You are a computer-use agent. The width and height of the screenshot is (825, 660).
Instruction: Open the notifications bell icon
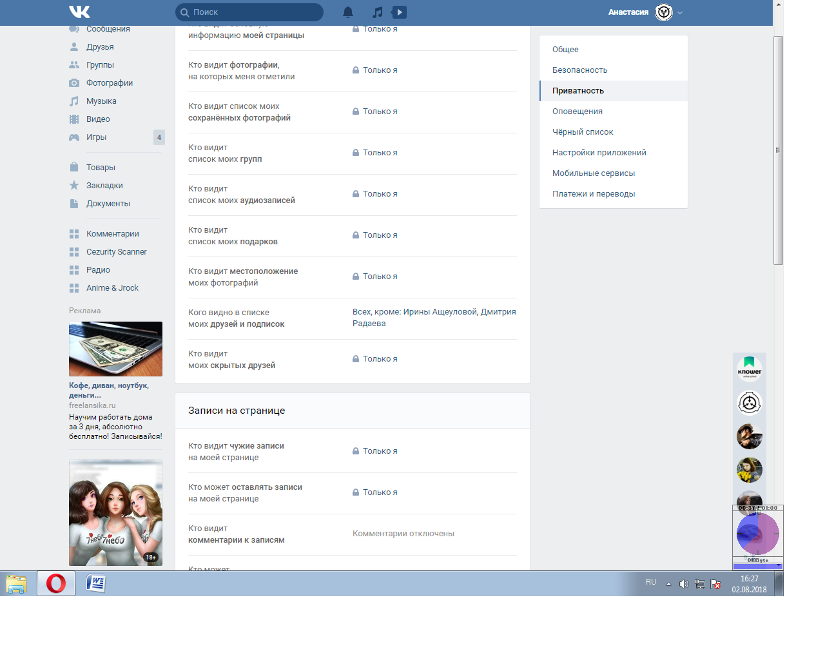[x=348, y=12]
